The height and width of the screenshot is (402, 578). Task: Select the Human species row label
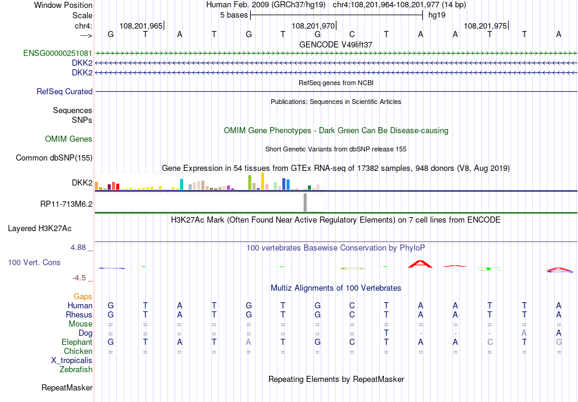(x=80, y=305)
